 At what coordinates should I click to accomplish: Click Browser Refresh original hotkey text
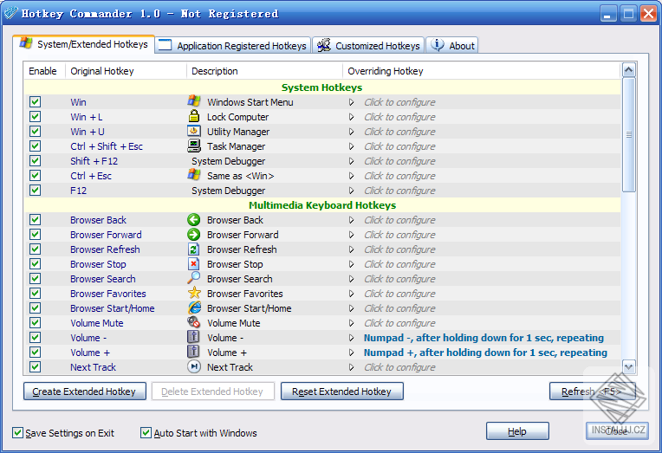tap(105, 249)
